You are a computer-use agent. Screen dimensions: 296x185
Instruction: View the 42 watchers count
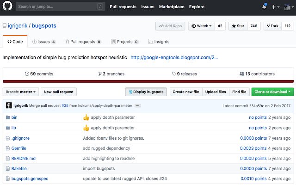(220, 26)
